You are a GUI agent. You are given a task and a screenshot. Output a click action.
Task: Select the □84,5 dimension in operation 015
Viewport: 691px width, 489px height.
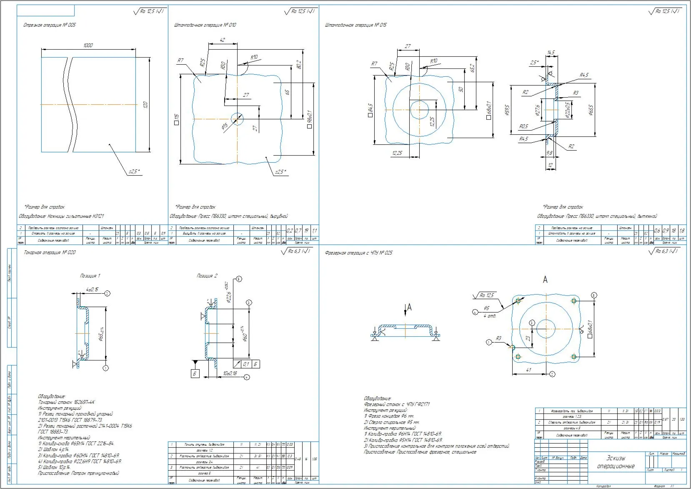[371, 110]
